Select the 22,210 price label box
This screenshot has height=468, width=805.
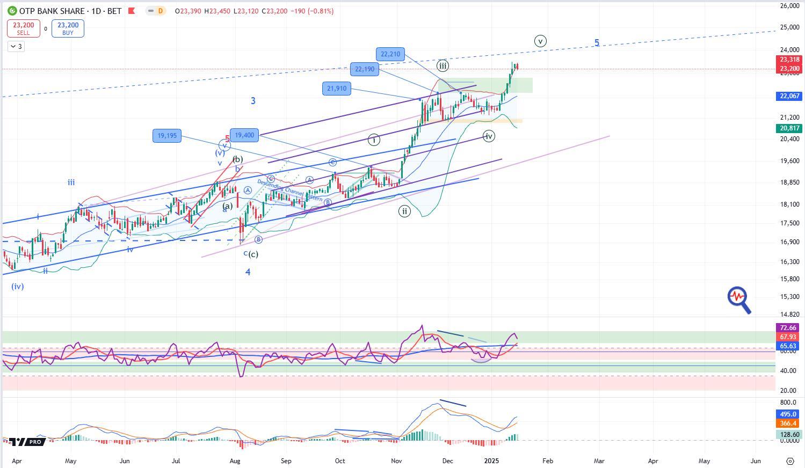[x=390, y=54]
